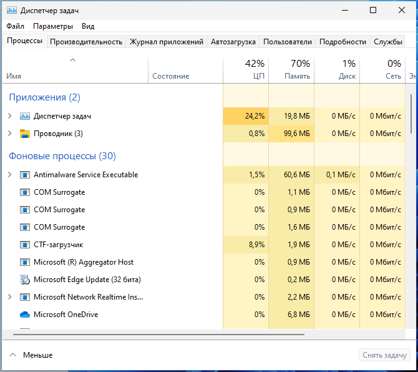This screenshot has width=418, height=372.
Task: Click the Task Manager title bar icon
Action: click(12, 11)
